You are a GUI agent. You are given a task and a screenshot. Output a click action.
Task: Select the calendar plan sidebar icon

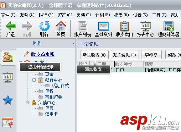tap(8, 122)
